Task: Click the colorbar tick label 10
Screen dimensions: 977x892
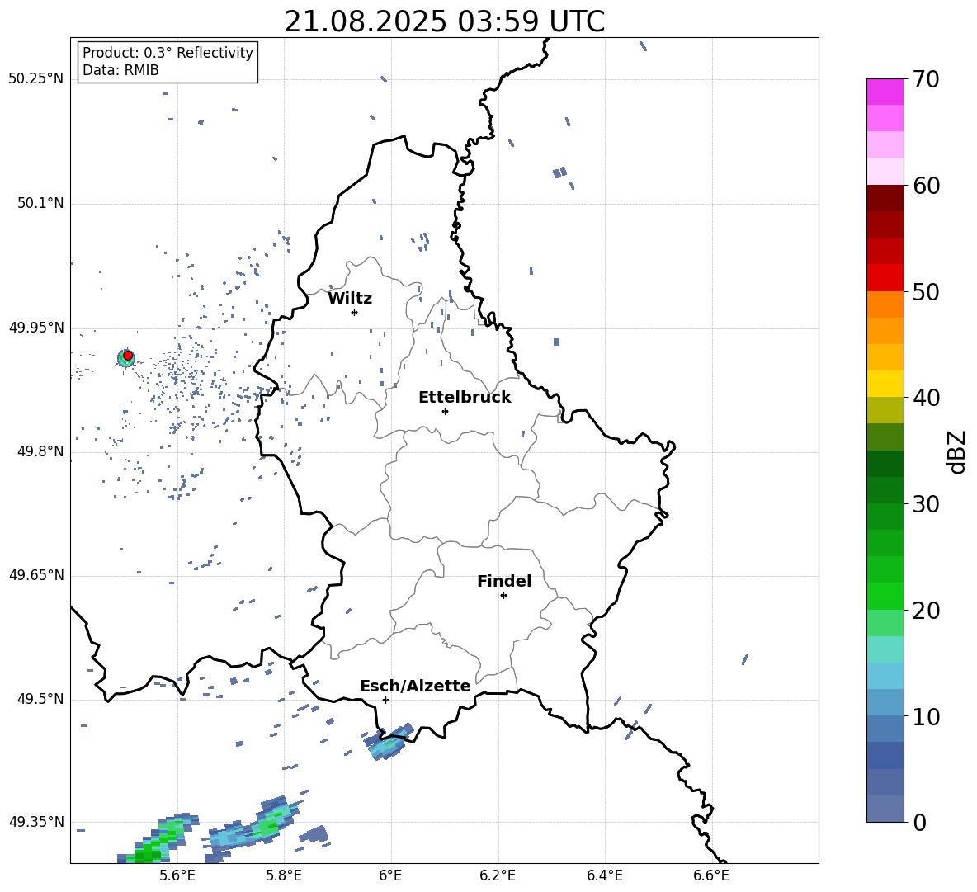Action: click(926, 717)
